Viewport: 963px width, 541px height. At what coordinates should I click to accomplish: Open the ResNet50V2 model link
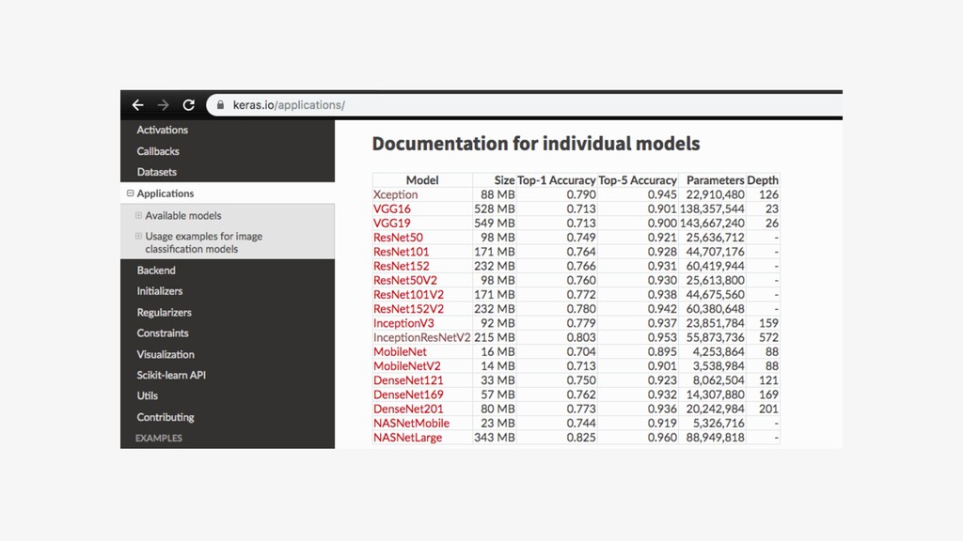(405, 280)
